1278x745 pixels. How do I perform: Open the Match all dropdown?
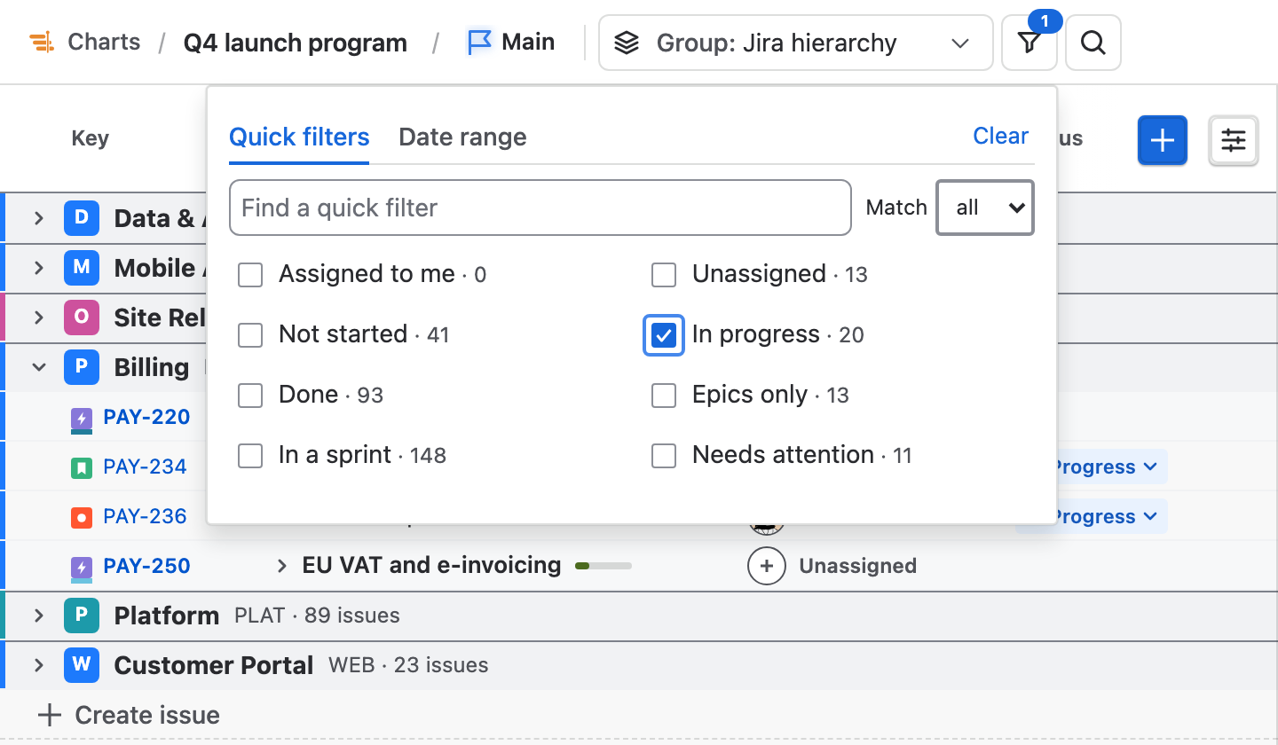[985, 208]
